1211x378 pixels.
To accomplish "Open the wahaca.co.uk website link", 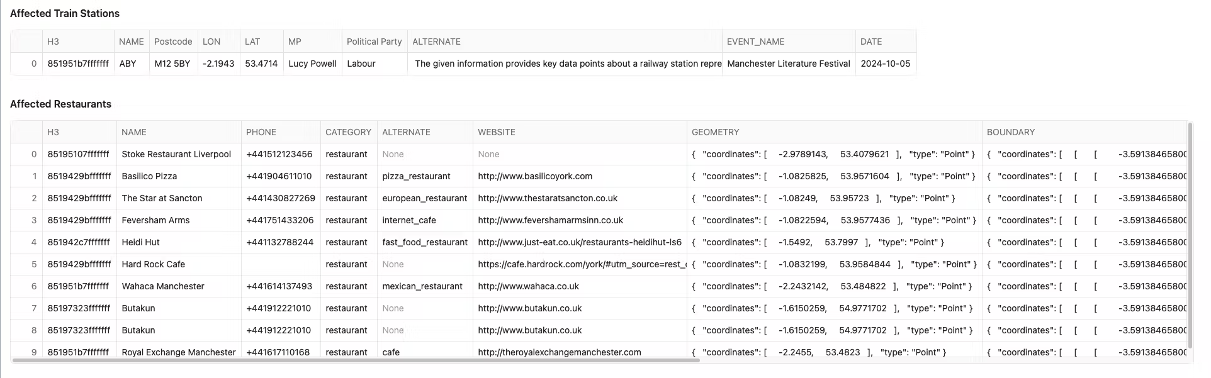I will 528,286.
